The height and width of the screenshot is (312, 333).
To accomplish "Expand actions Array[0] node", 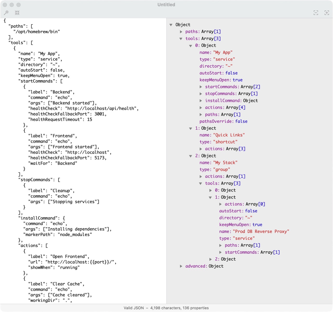I will click(221, 204).
